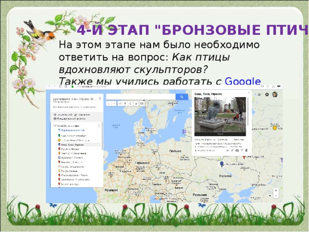Click the trash delete icon in info window
Viewport: 309px width, 232px height.
pos(246,150)
